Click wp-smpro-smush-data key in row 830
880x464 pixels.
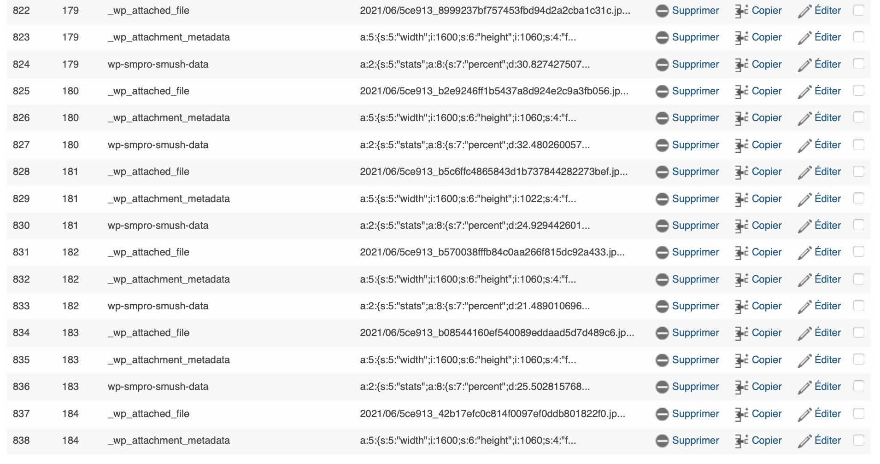point(158,226)
